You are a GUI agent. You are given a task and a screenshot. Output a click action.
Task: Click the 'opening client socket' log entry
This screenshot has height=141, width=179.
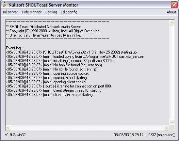tap(46, 82)
